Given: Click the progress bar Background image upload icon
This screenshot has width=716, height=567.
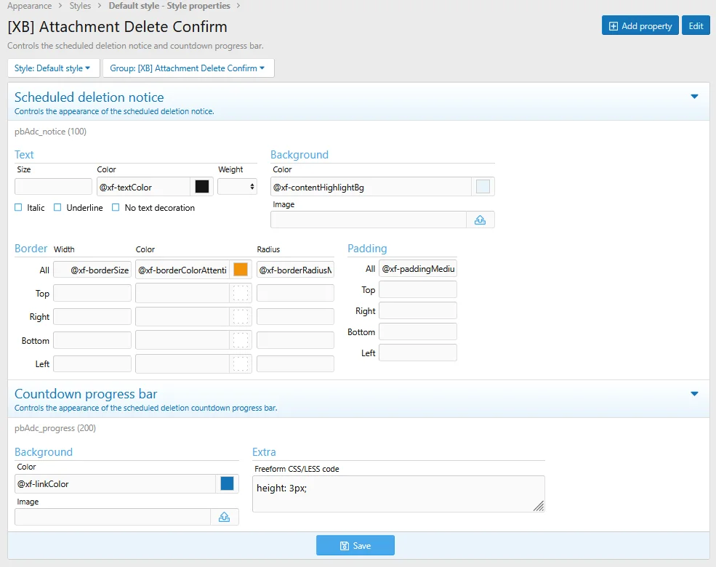Looking at the screenshot, I should tap(224, 517).
